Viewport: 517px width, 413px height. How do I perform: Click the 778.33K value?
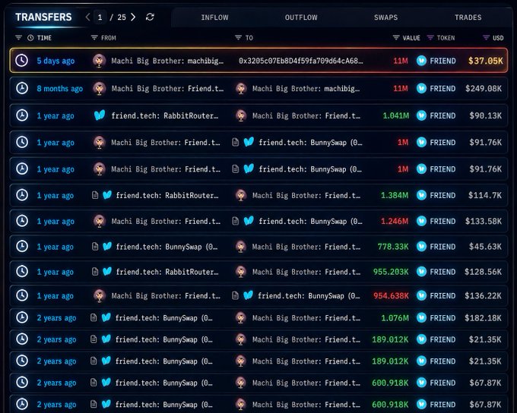click(x=393, y=247)
